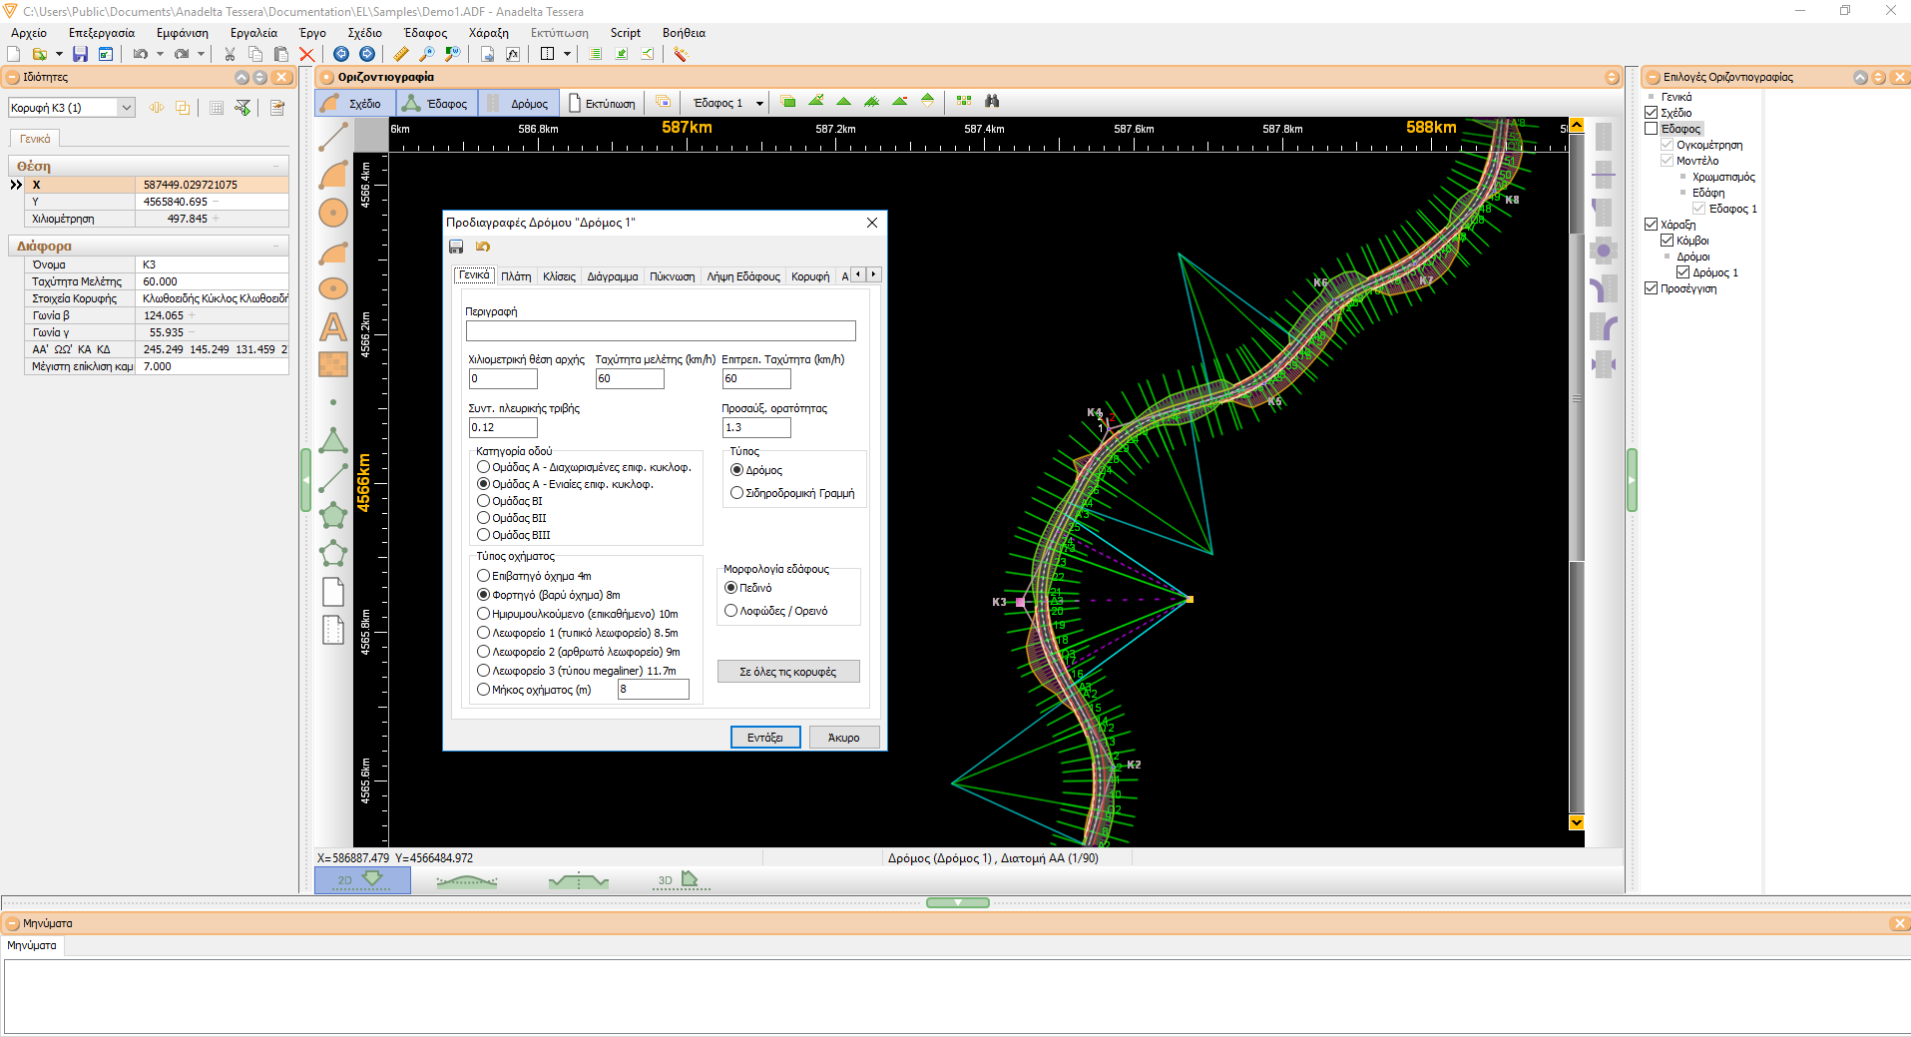Click the red delete X toolbar icon
The image size is (1911, 1037).
(x=306, y=54)
